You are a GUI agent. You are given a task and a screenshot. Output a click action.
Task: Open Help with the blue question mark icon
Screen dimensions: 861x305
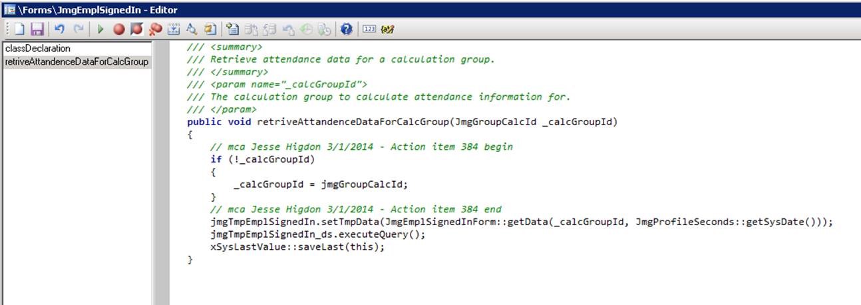[x=346, y=29]
